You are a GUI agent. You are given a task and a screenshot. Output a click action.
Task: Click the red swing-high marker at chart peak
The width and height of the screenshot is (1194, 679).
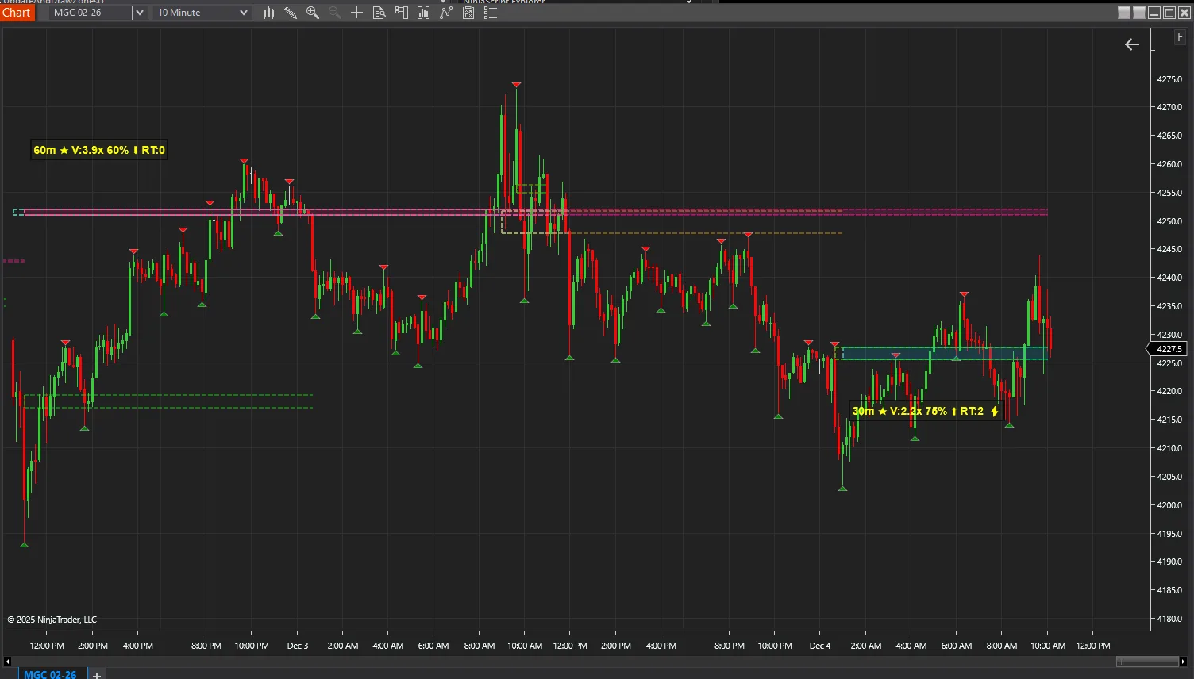[517, 85]
